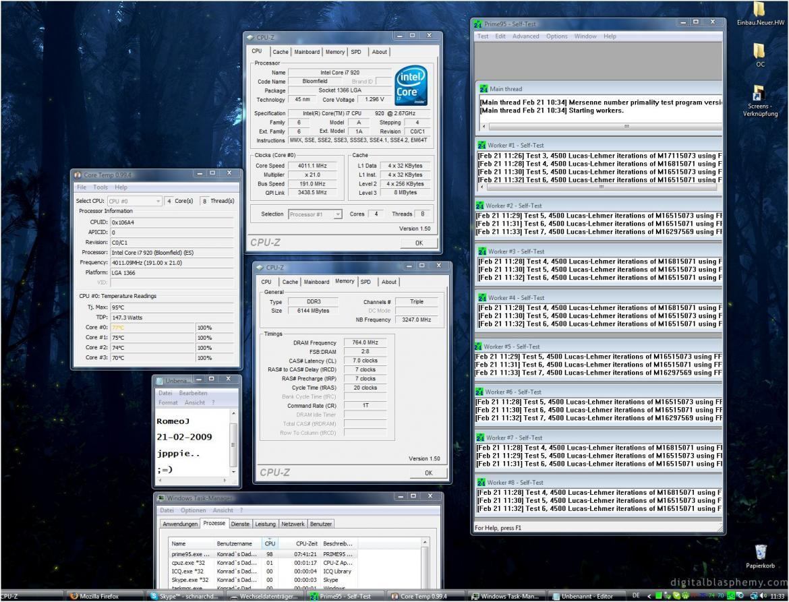Click the Worker #1 window icon in Prime95
The image size is (789, 602).
point(481,145)
